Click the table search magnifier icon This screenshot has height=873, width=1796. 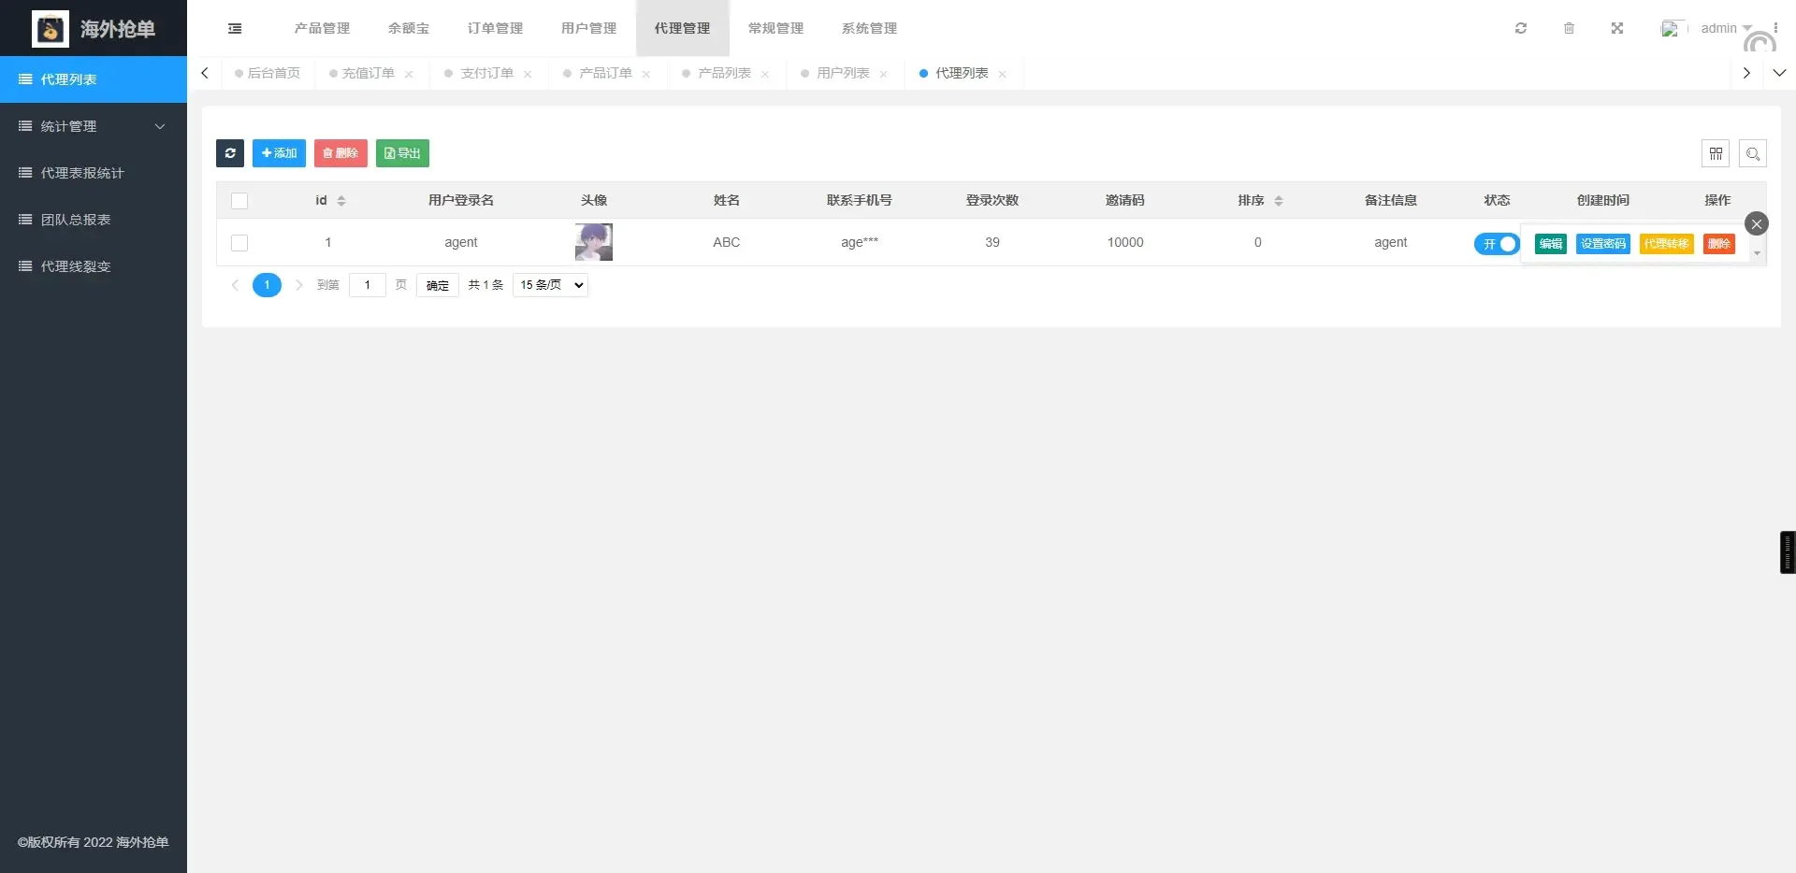(x=1752, y=153)
